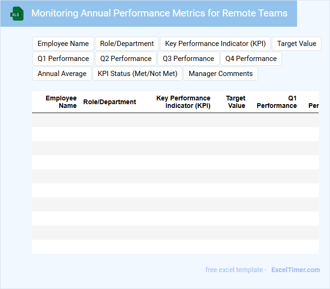Click the page title about Remote Teams
Image resolution: width=330 pixels, height=289 pixels.
tap(159, 13)
